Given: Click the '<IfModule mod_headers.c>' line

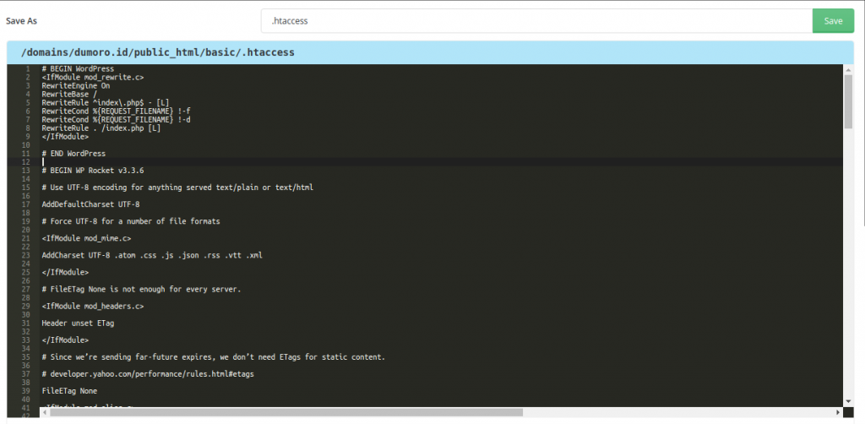Looking at the screenshot, I should [x=93, y=306].
